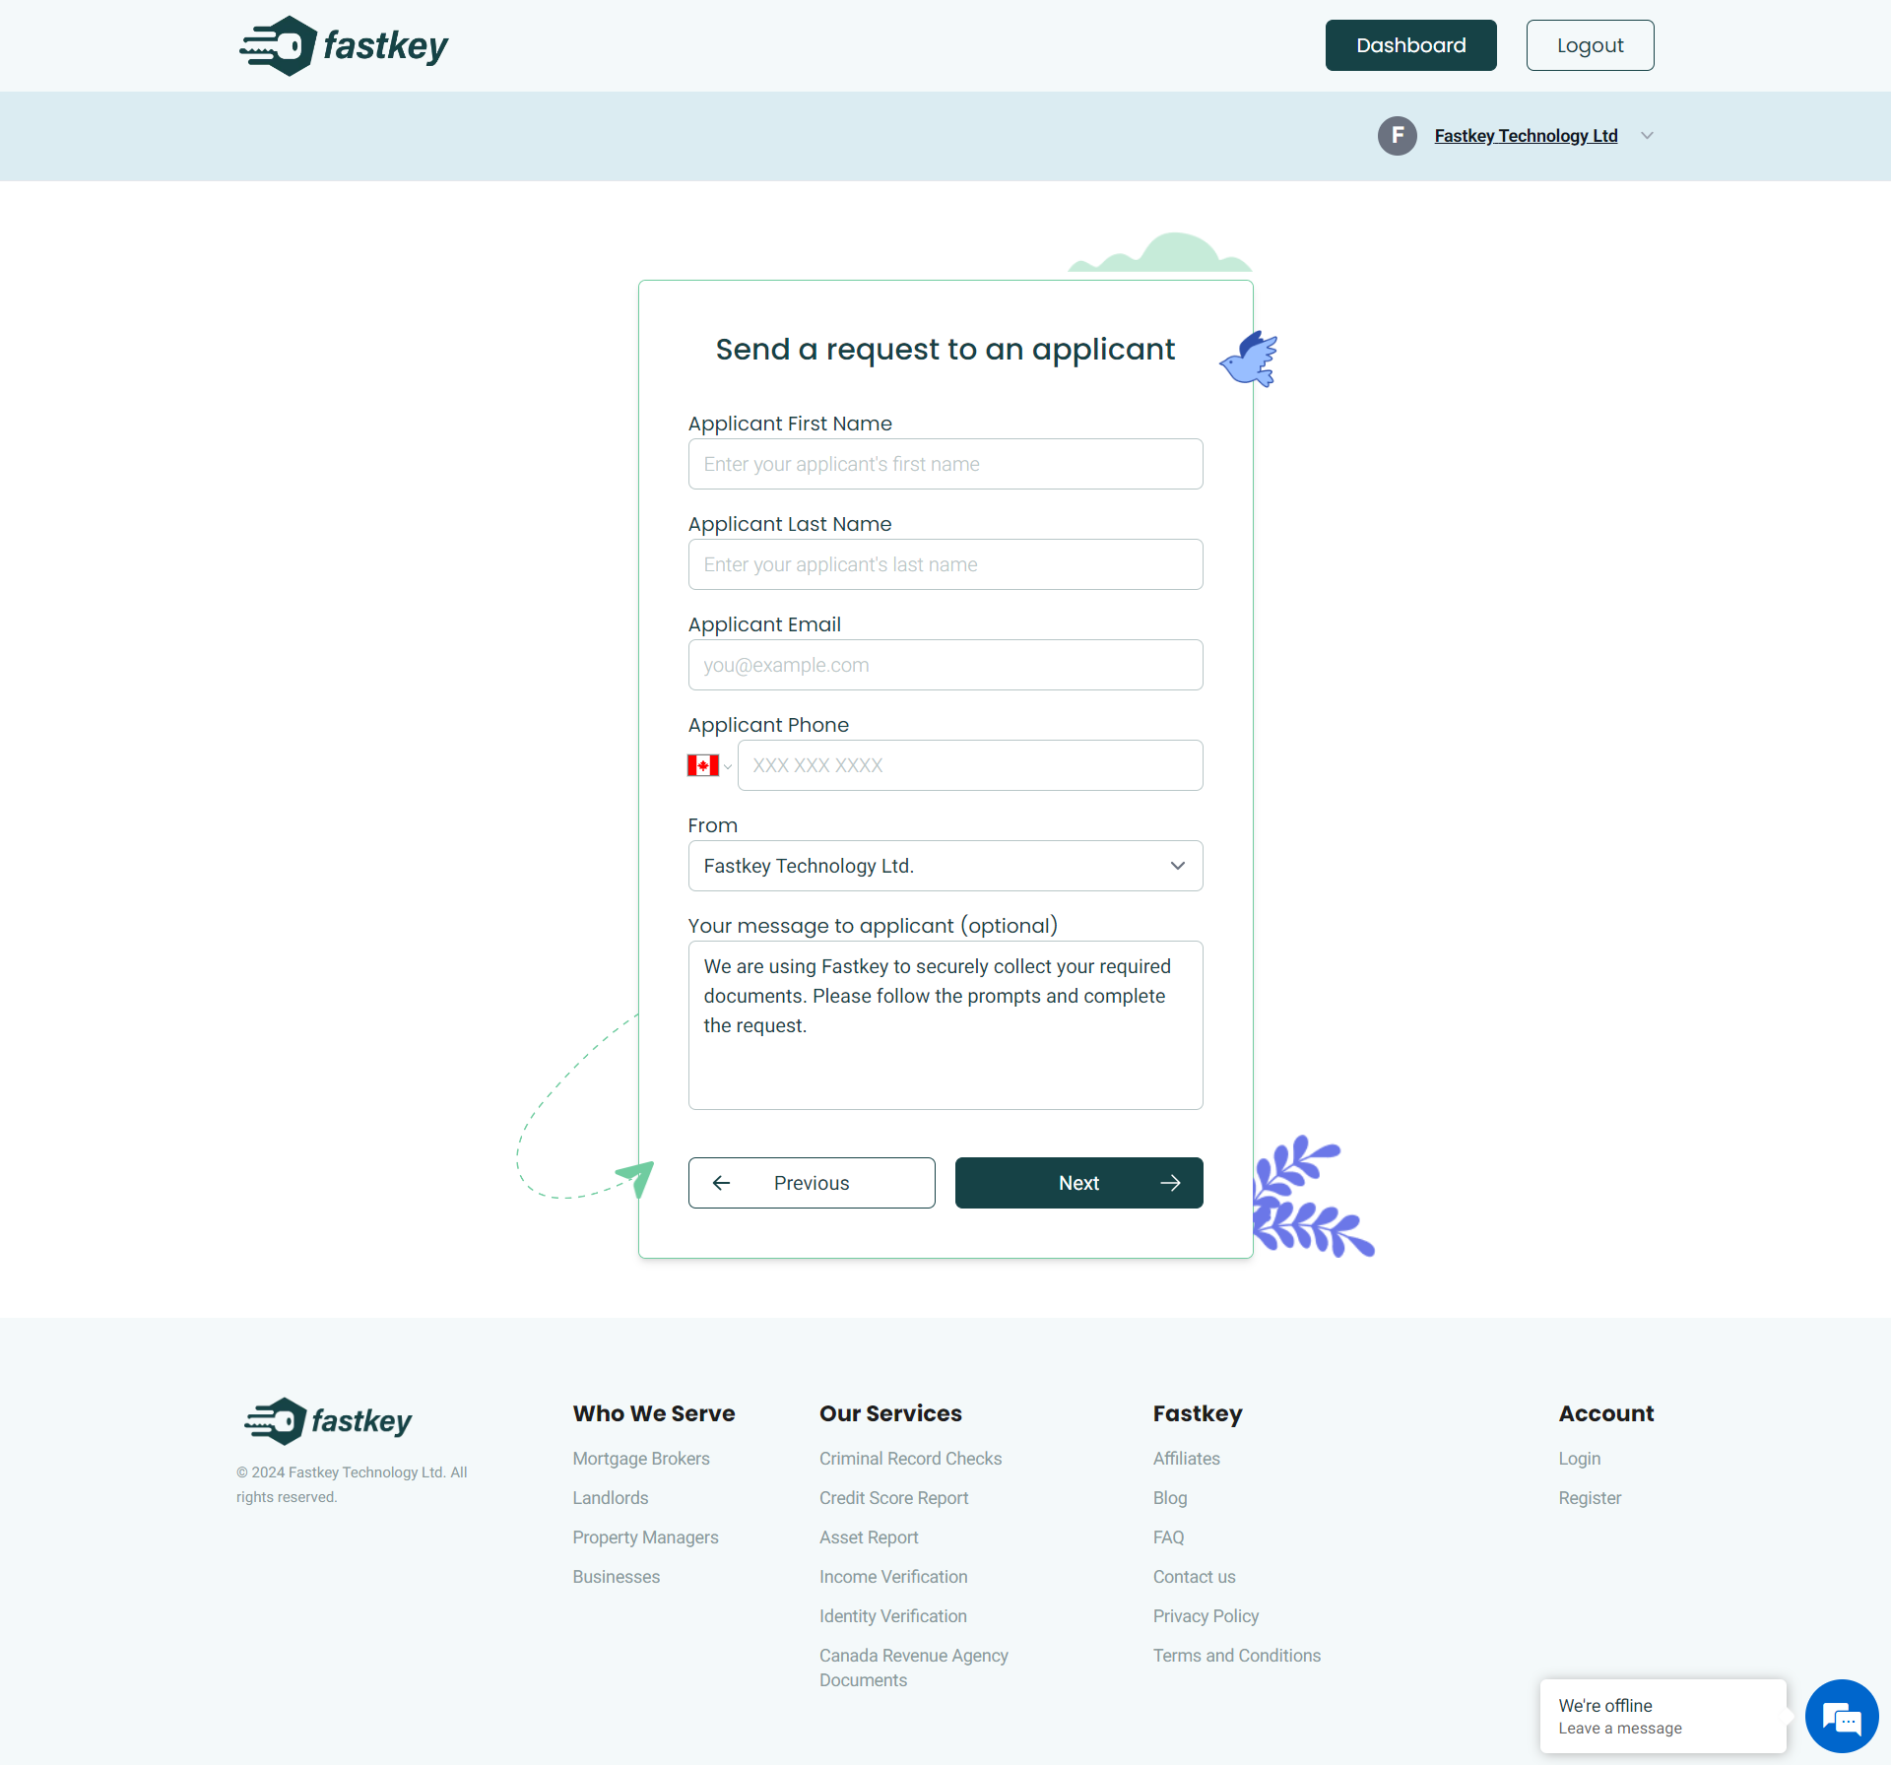Click the Logout button
Image resolution: width=1891 pixels, height=1765 pixels.
1589,44
